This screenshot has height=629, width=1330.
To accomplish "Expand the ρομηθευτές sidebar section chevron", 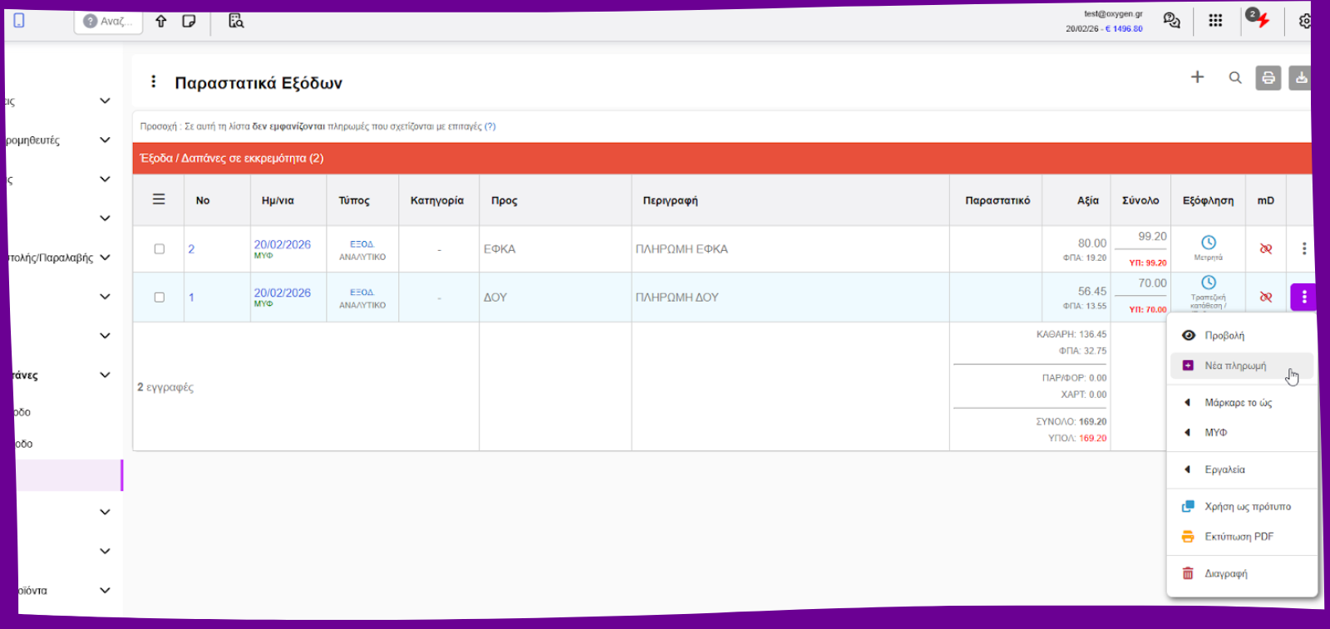I will (x=105, y=140).
